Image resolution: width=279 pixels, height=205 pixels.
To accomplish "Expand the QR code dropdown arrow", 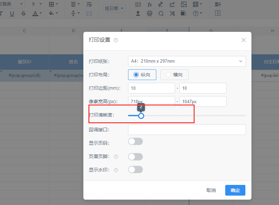I will coord(201,4).
